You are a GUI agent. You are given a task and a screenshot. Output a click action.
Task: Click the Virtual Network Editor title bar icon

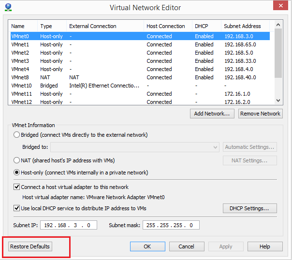coord(8,7)
